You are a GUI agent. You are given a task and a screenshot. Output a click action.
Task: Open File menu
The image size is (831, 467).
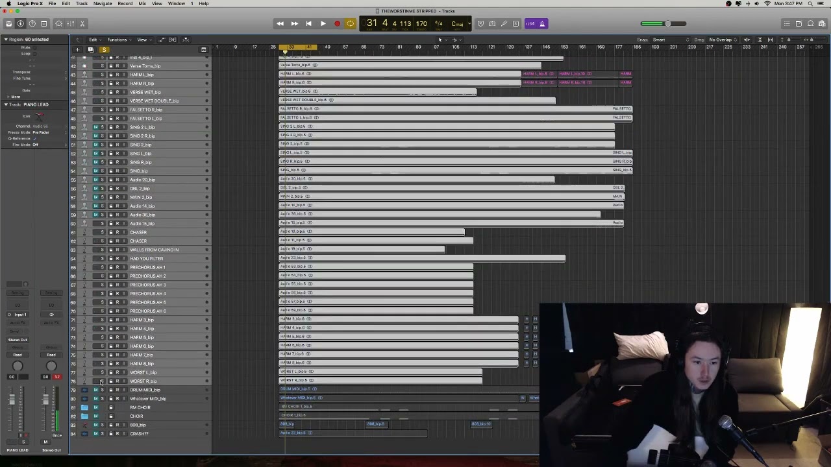[52, 3]
